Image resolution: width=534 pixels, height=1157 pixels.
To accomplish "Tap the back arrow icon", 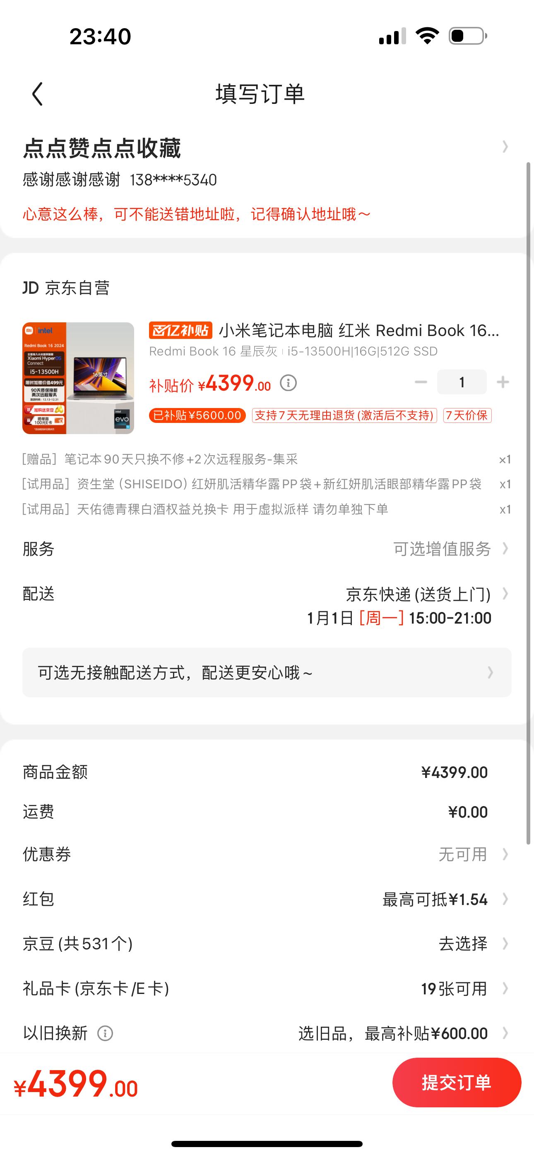I will point(38,94).
